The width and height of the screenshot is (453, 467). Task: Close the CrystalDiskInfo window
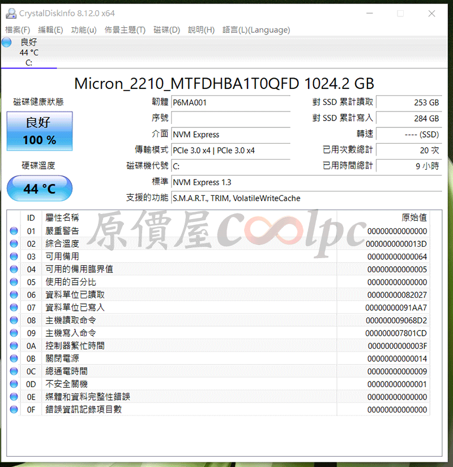431,14
